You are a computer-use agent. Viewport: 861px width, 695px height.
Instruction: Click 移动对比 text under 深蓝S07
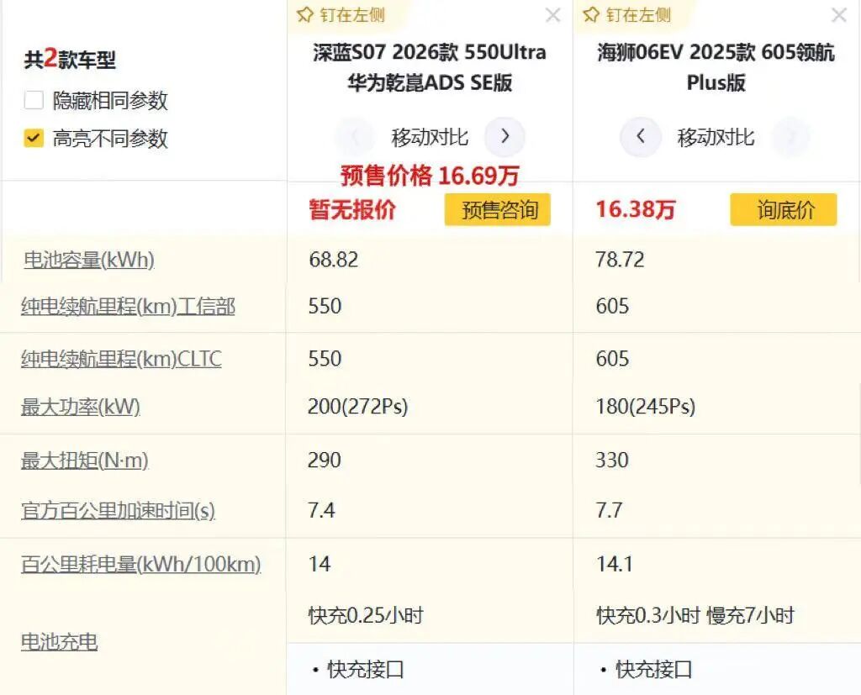tap(430, 137)
